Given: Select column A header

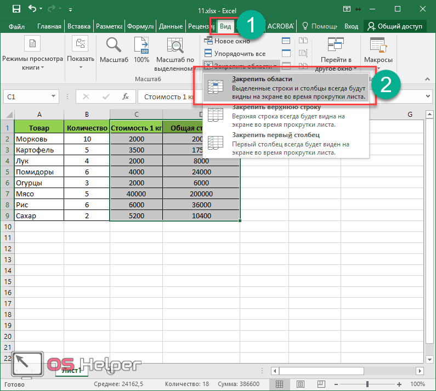Looking at the screenshot, I should click(x=39, y=114).
